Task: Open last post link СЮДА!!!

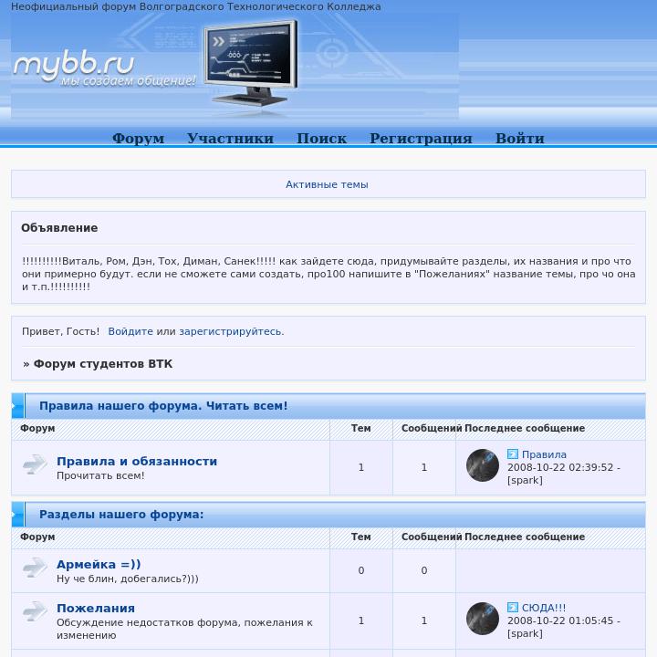Action: pyautogui.click(x=544, y=608)
